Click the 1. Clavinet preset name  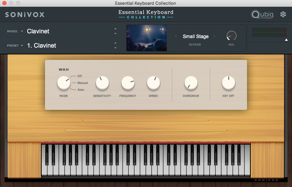coord(42,46)
